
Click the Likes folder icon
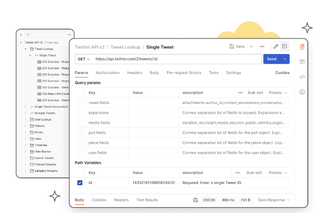click(x=31, y=139)
